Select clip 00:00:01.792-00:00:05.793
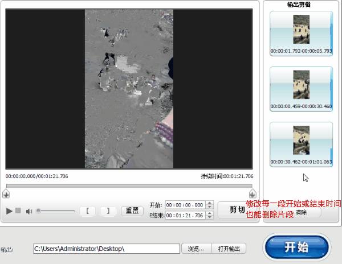The width and height of the screenshot is (342, 264). pos(301,34)
